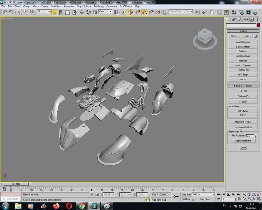
Task: Open the Hierarchy command panel tab
Action: [x=240, y=19]
